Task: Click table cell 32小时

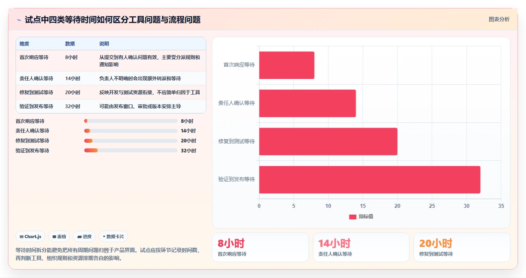Action: [x=73, y=106]
